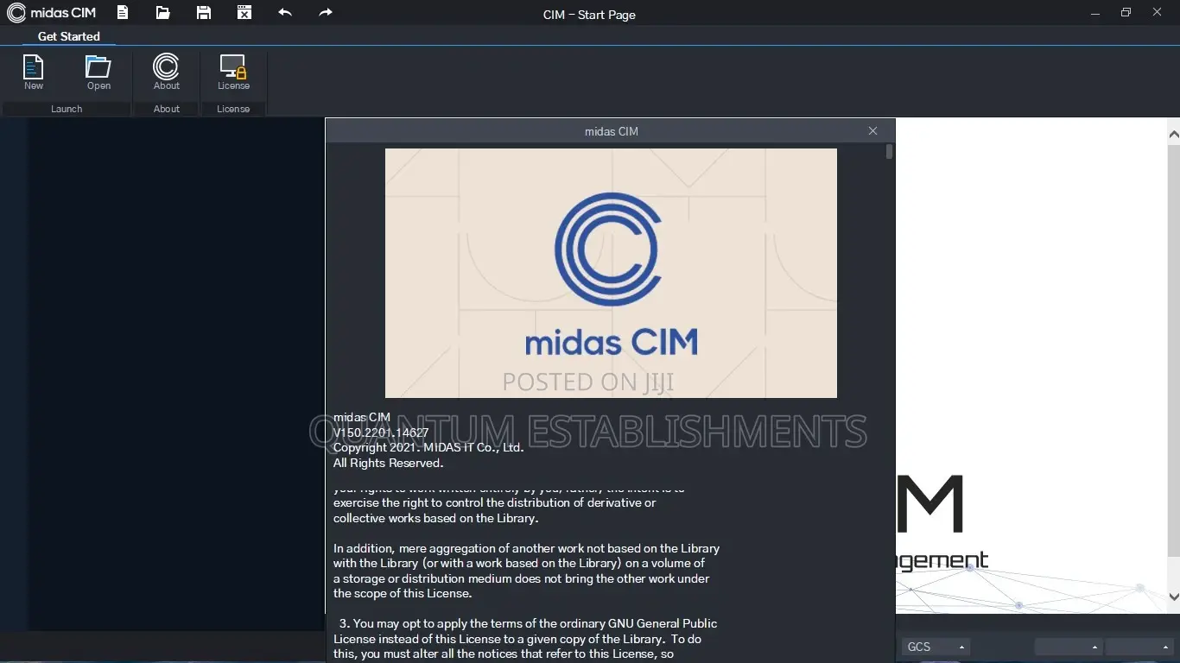
Task: Open the GCS coordinate system dropdown
Action: pyautogui.click(x=936, y=647)
